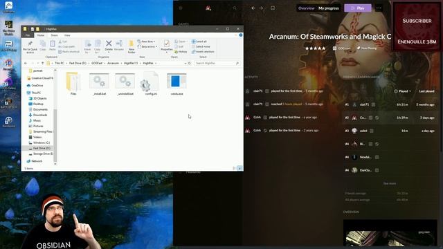443x249 pixels.
Task: Click the Cut command
Action: point(63,41)
